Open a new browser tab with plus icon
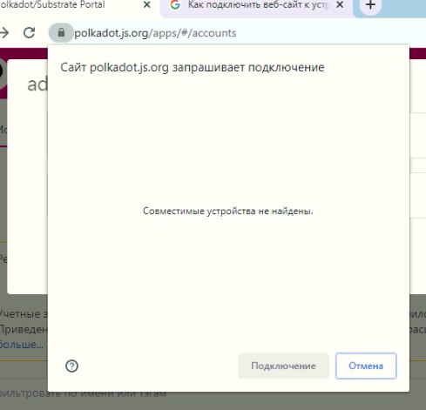 tap(370, 5)
